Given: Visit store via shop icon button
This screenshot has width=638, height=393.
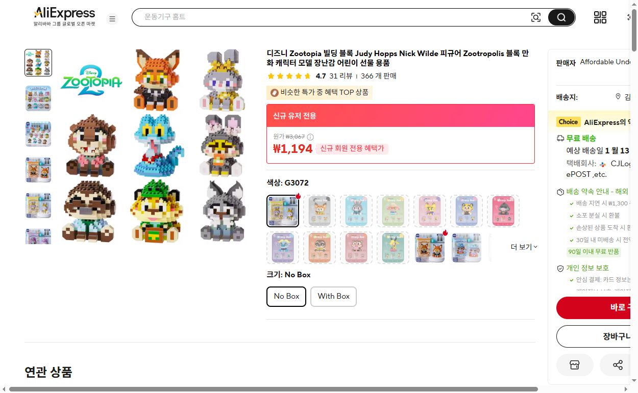Looking at the screenshot, I should tap(575, 365).
